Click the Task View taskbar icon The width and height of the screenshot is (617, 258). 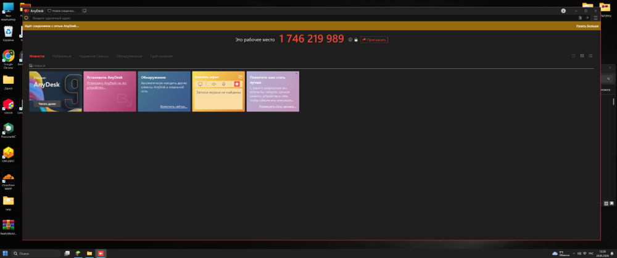click(x=67, y=253)
